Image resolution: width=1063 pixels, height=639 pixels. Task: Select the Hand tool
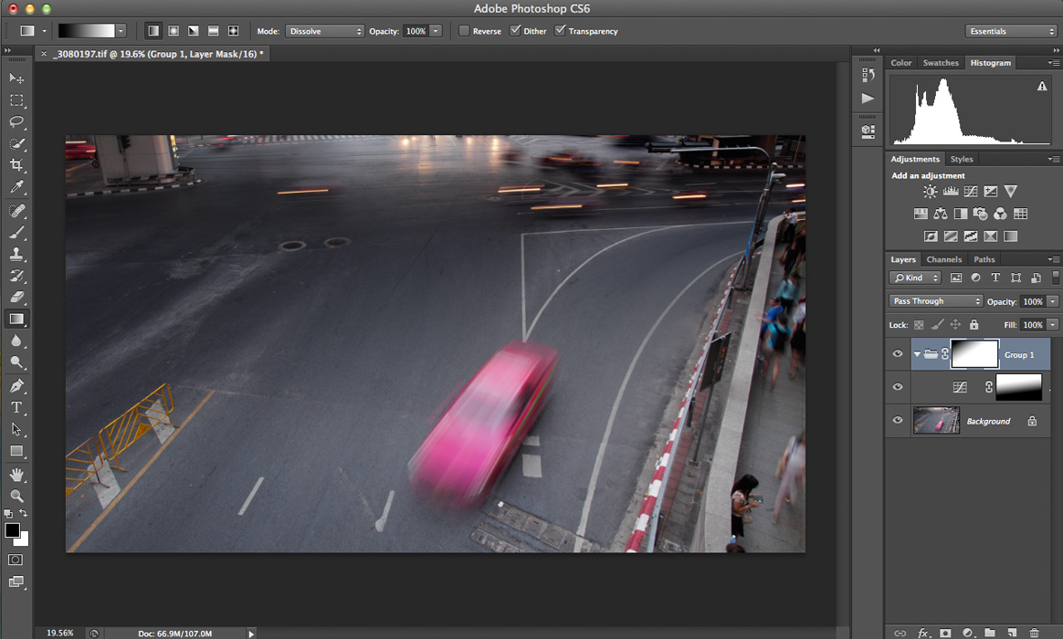click(16, 474)
